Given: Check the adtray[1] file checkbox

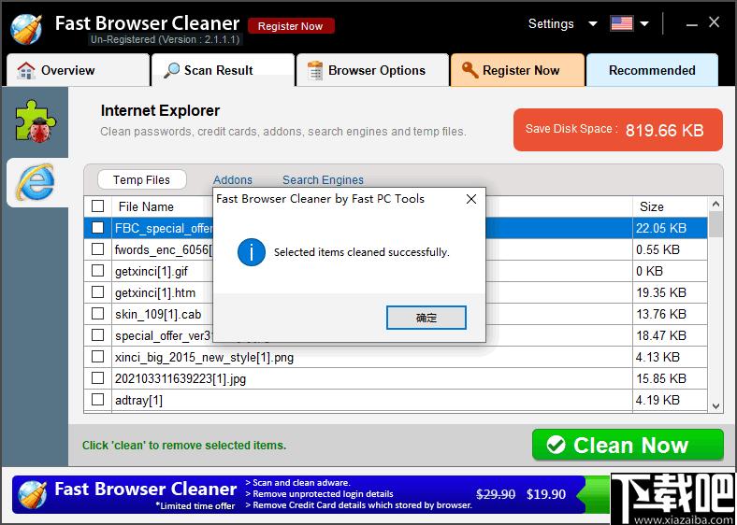Looking at the screenshot, I should pyautogui.click(x=98, y=399).
